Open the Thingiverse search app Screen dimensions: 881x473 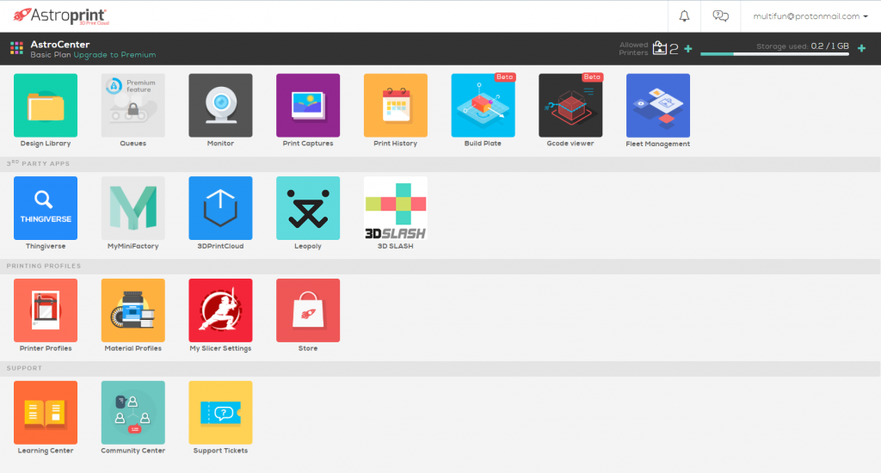46,208
